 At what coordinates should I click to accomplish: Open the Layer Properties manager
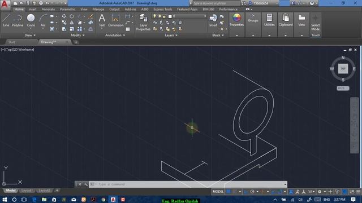143,22
